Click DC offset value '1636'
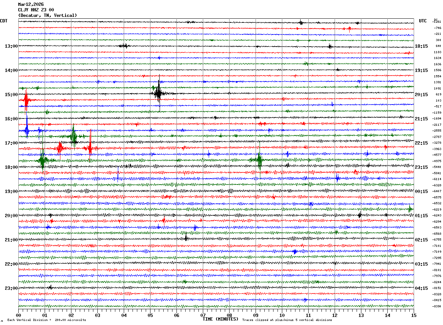 click(x=438, y=64)
